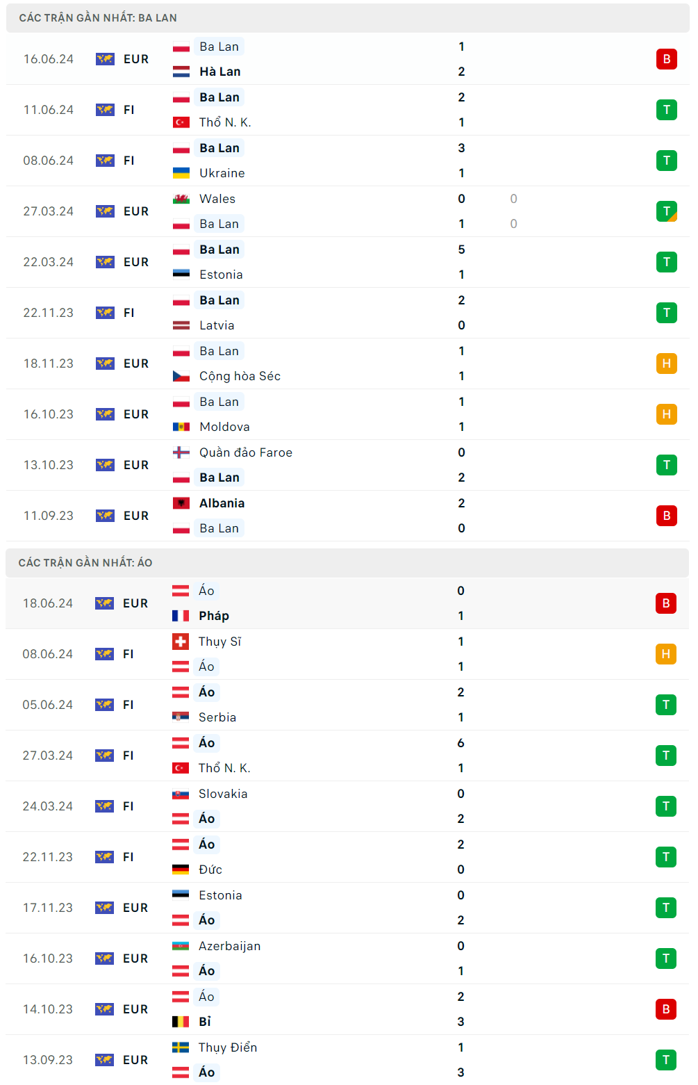The image size is (698, 1085).
Task: Open the Quần đảo Faroe team link
Action: (x=245, y=452)
